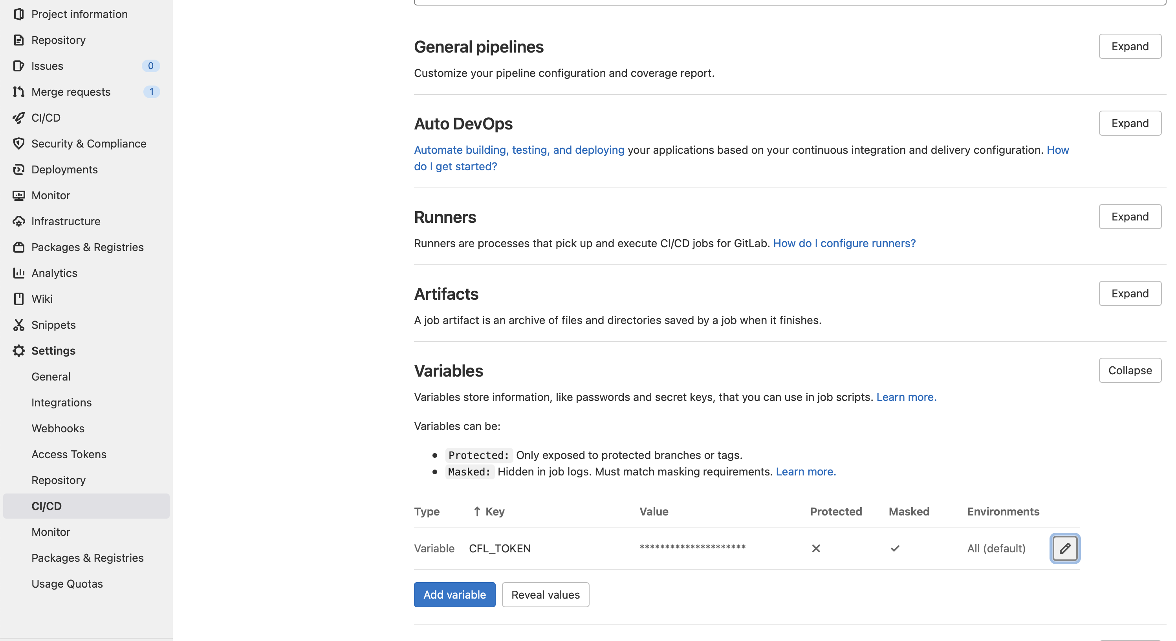Click the Analytics chart icon
The image size is (1176, 641).
click(x=19, y=273)
